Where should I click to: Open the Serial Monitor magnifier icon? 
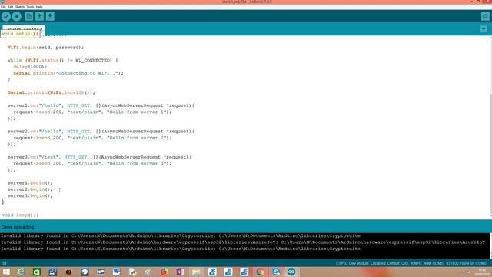coord(485,16)
